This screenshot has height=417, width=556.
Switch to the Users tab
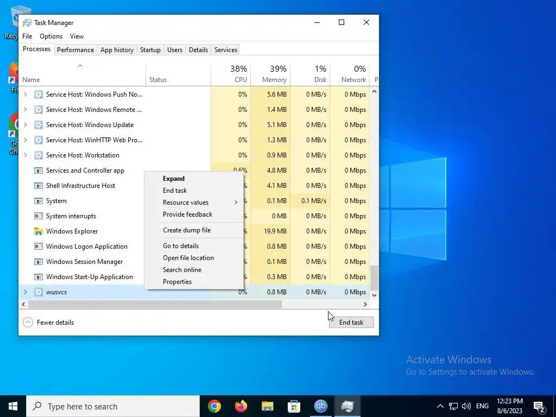coord(175,50)
